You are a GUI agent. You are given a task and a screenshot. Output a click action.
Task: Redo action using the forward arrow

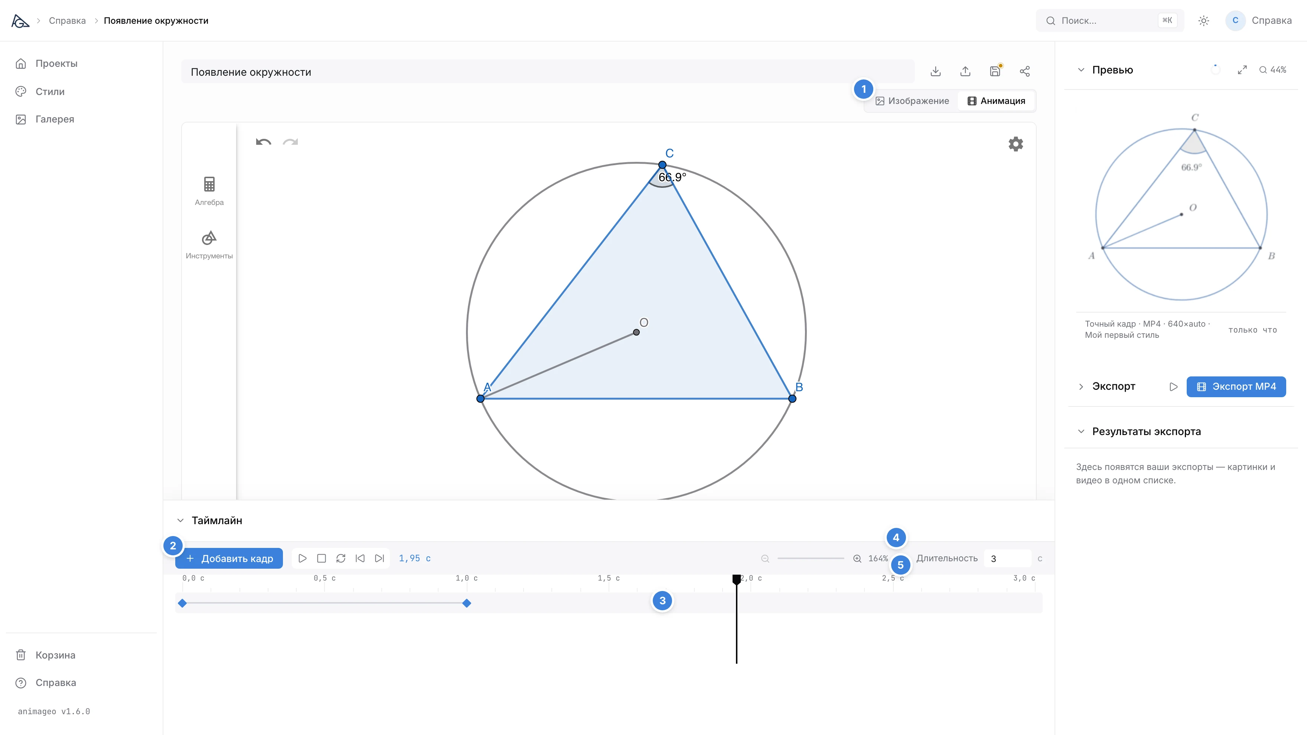click(x=290, y=142)
